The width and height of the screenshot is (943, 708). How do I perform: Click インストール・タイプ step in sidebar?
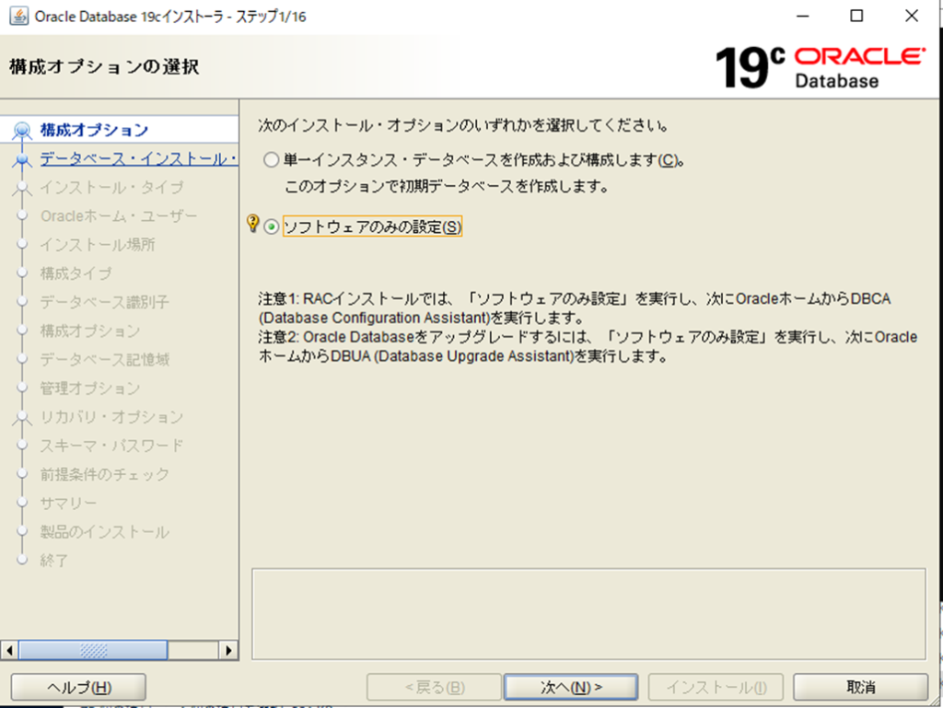click(111, 188)
